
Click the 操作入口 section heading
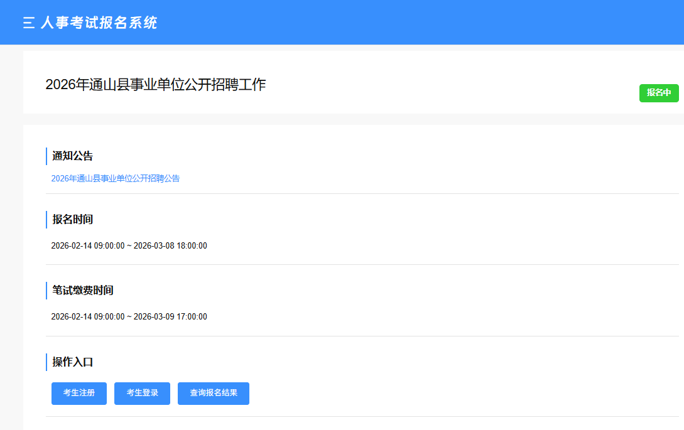(x=73, y=362)
